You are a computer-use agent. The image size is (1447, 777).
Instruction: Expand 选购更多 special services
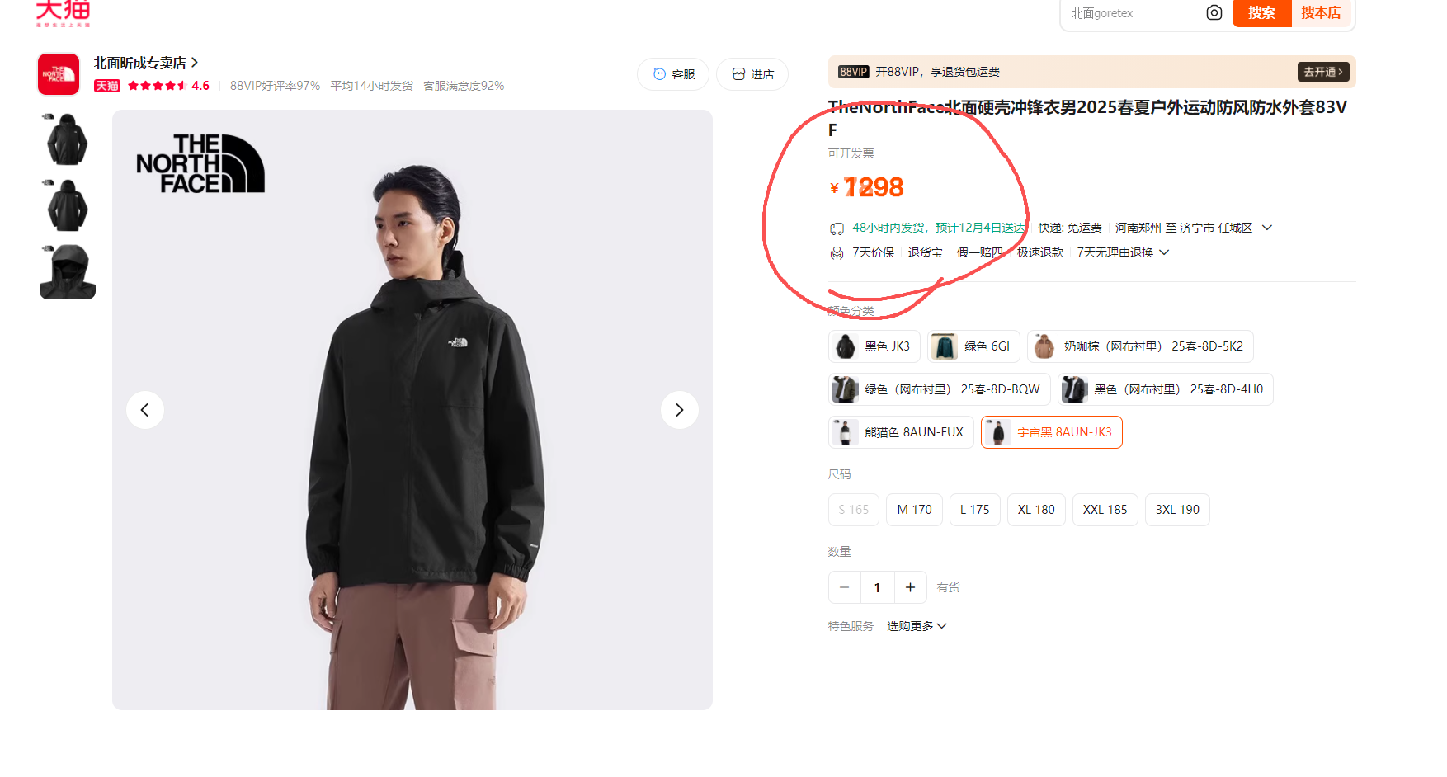(917, 626)
